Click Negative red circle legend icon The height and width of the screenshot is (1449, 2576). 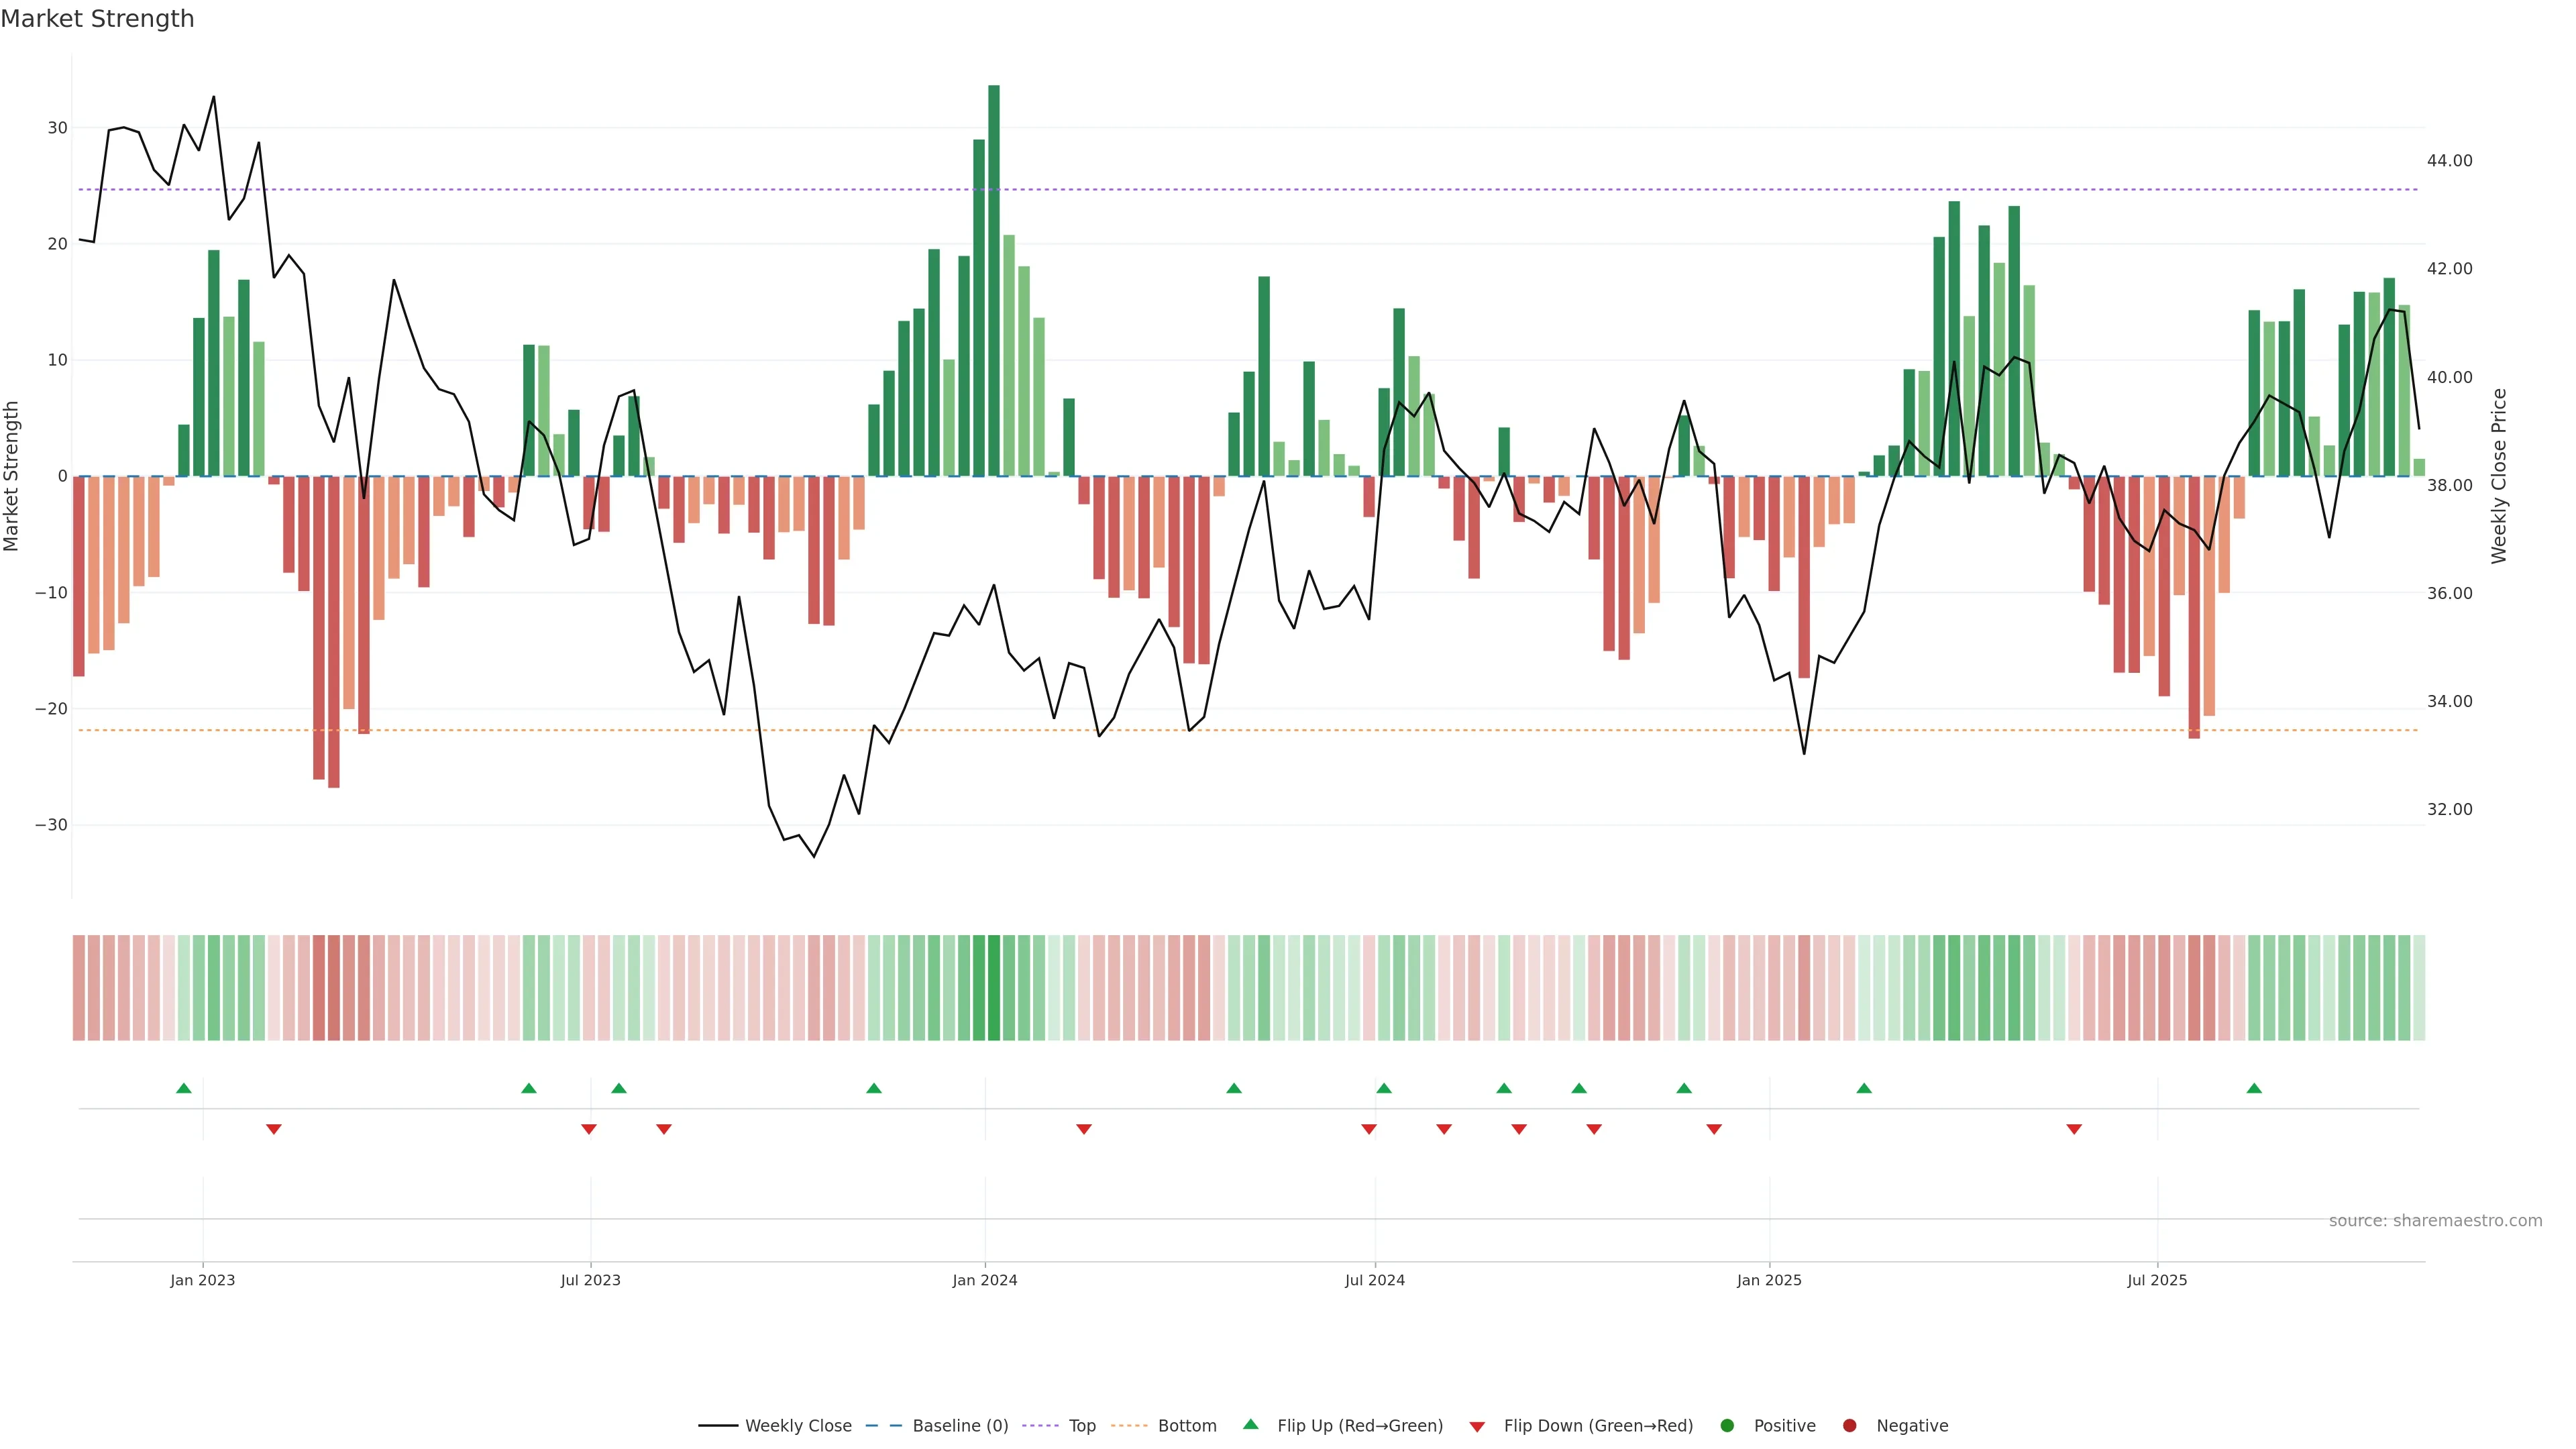[x=1849, y=1425]
